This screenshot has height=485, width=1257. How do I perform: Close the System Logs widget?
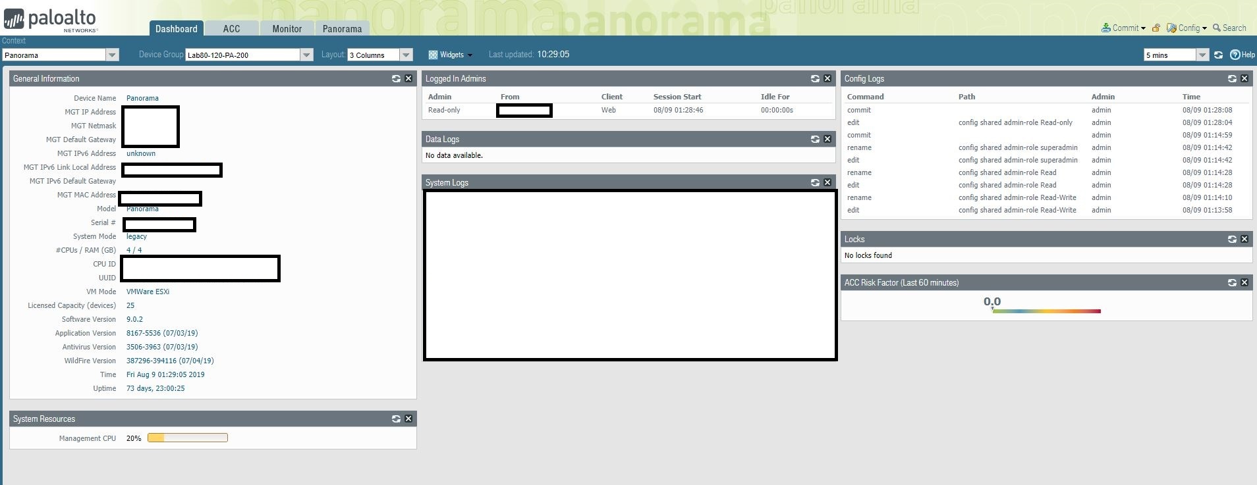pyautogui.click(x=827, y=182)
